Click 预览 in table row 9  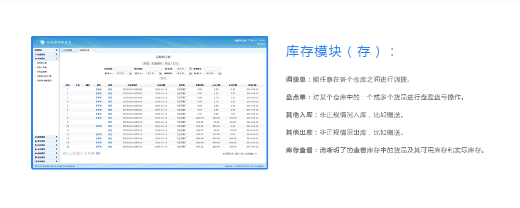pyautogui.click(x=110, y=122)
